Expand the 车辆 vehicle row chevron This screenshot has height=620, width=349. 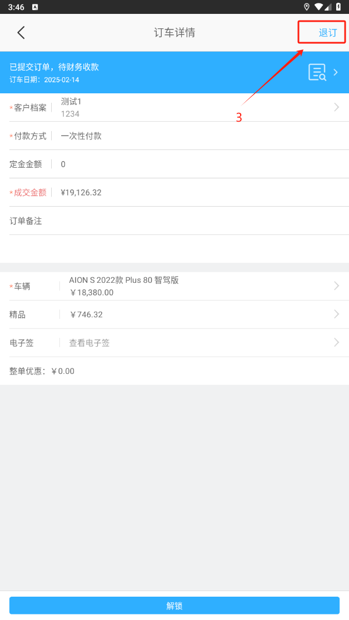(x=336, y=286)
